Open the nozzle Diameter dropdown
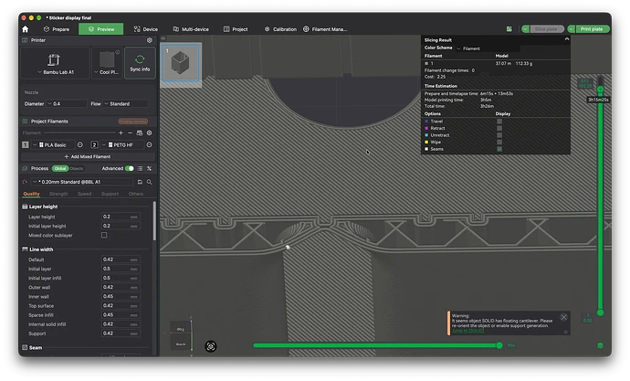 pos(67,103)
